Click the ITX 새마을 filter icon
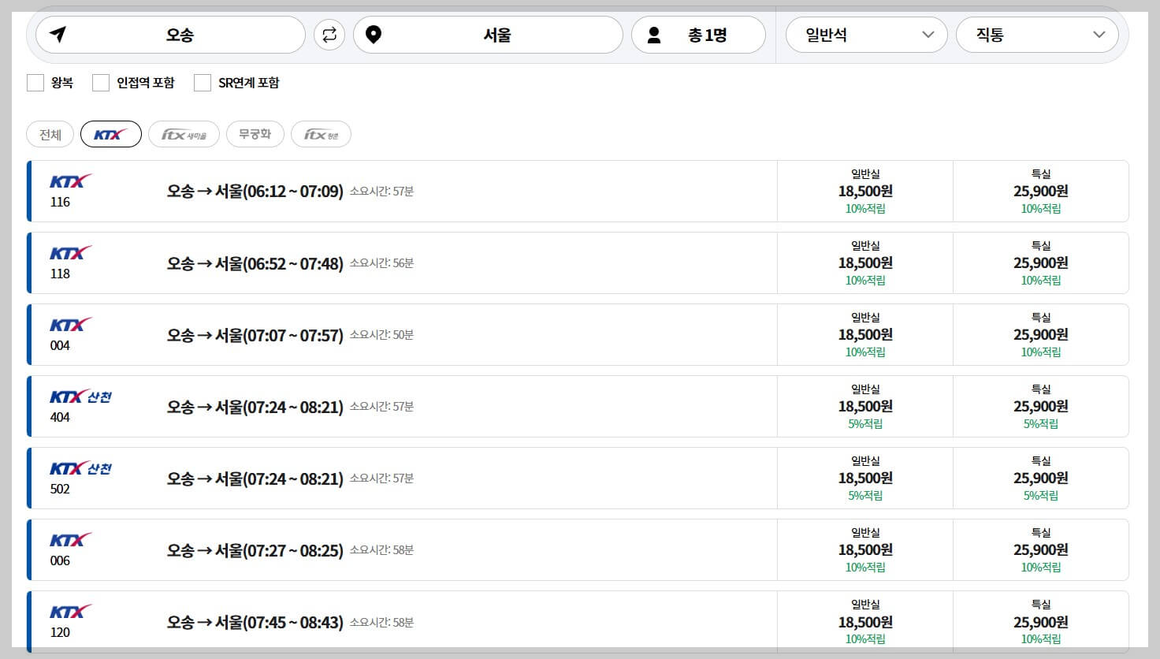The image size is (1160, 659). click(184, 133)
